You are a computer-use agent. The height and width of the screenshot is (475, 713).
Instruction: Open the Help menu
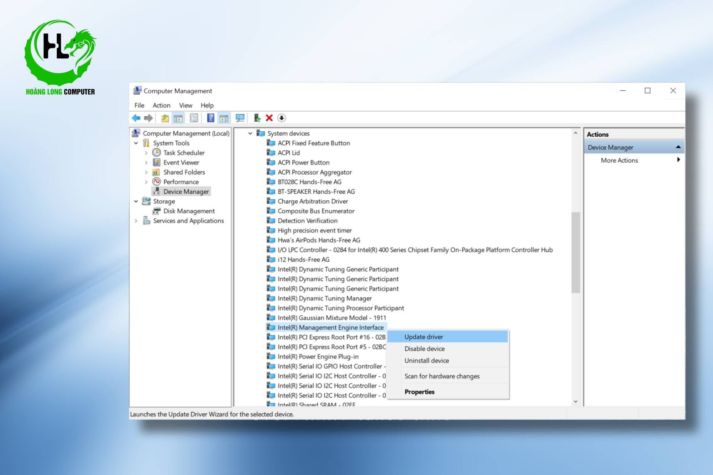(207, 105)
